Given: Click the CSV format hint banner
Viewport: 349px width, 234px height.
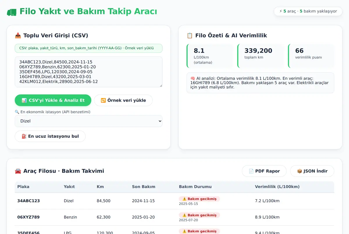Looking at the screenshot, I should (89, 48).
